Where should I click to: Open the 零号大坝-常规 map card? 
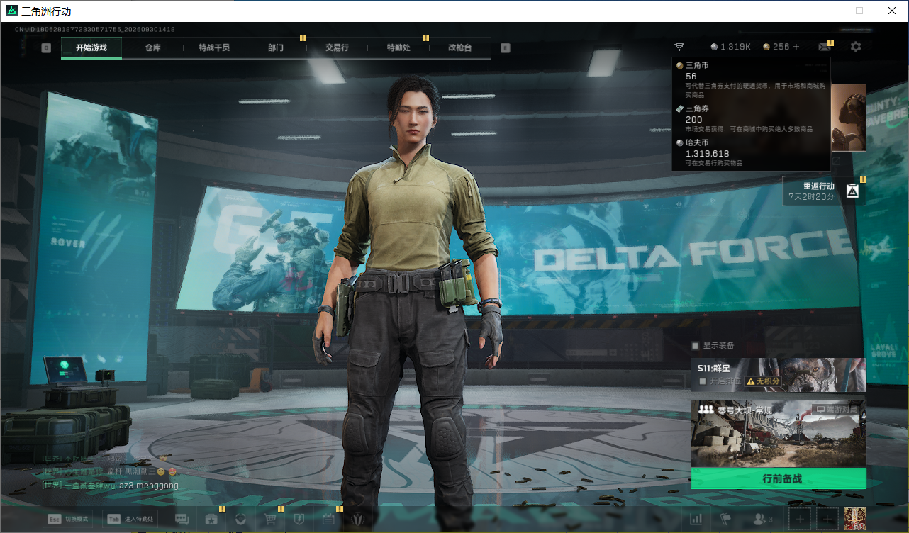coord(779,433)
